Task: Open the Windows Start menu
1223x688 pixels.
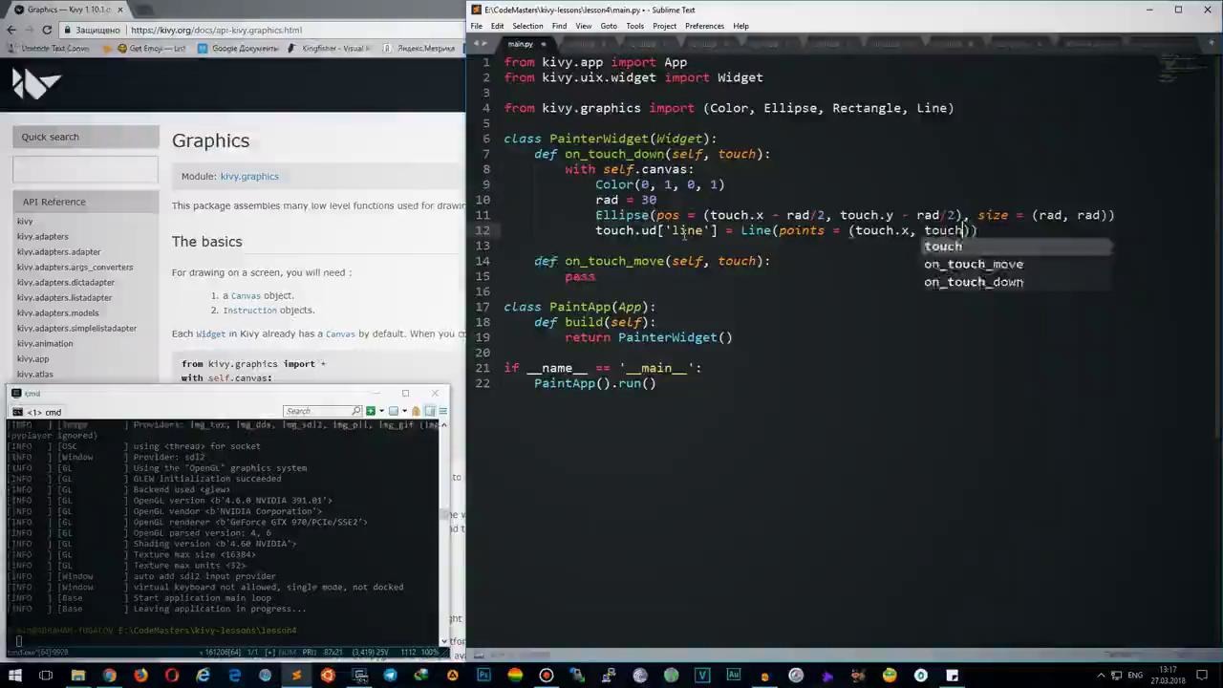Action: click(14, 676)
